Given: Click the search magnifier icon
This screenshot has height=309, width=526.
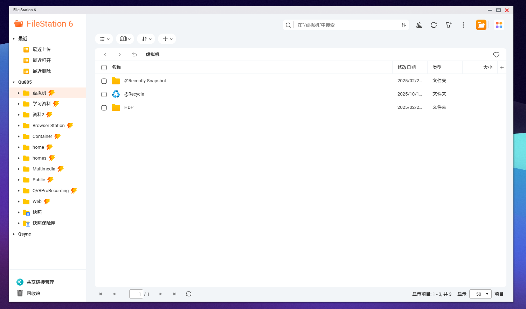Looking at the screenshot, I should 288,25.
